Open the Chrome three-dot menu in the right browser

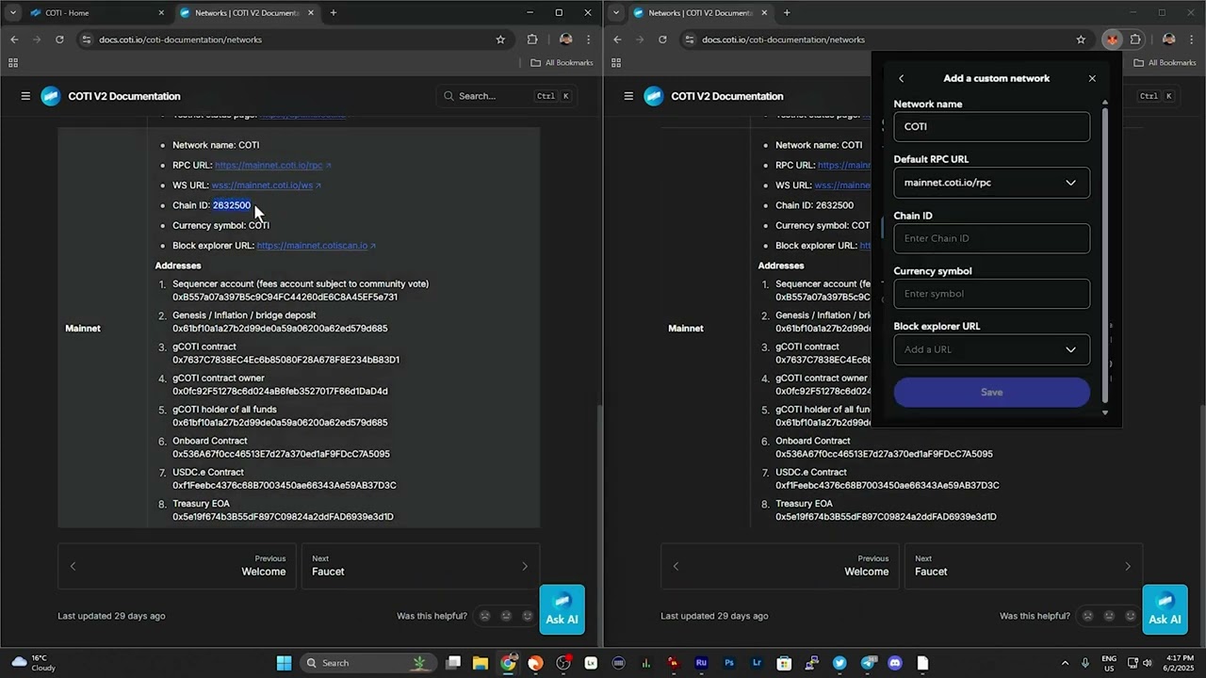[x=1192, y=40]
